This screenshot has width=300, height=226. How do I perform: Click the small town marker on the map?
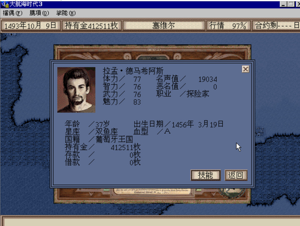pos(260,132)
